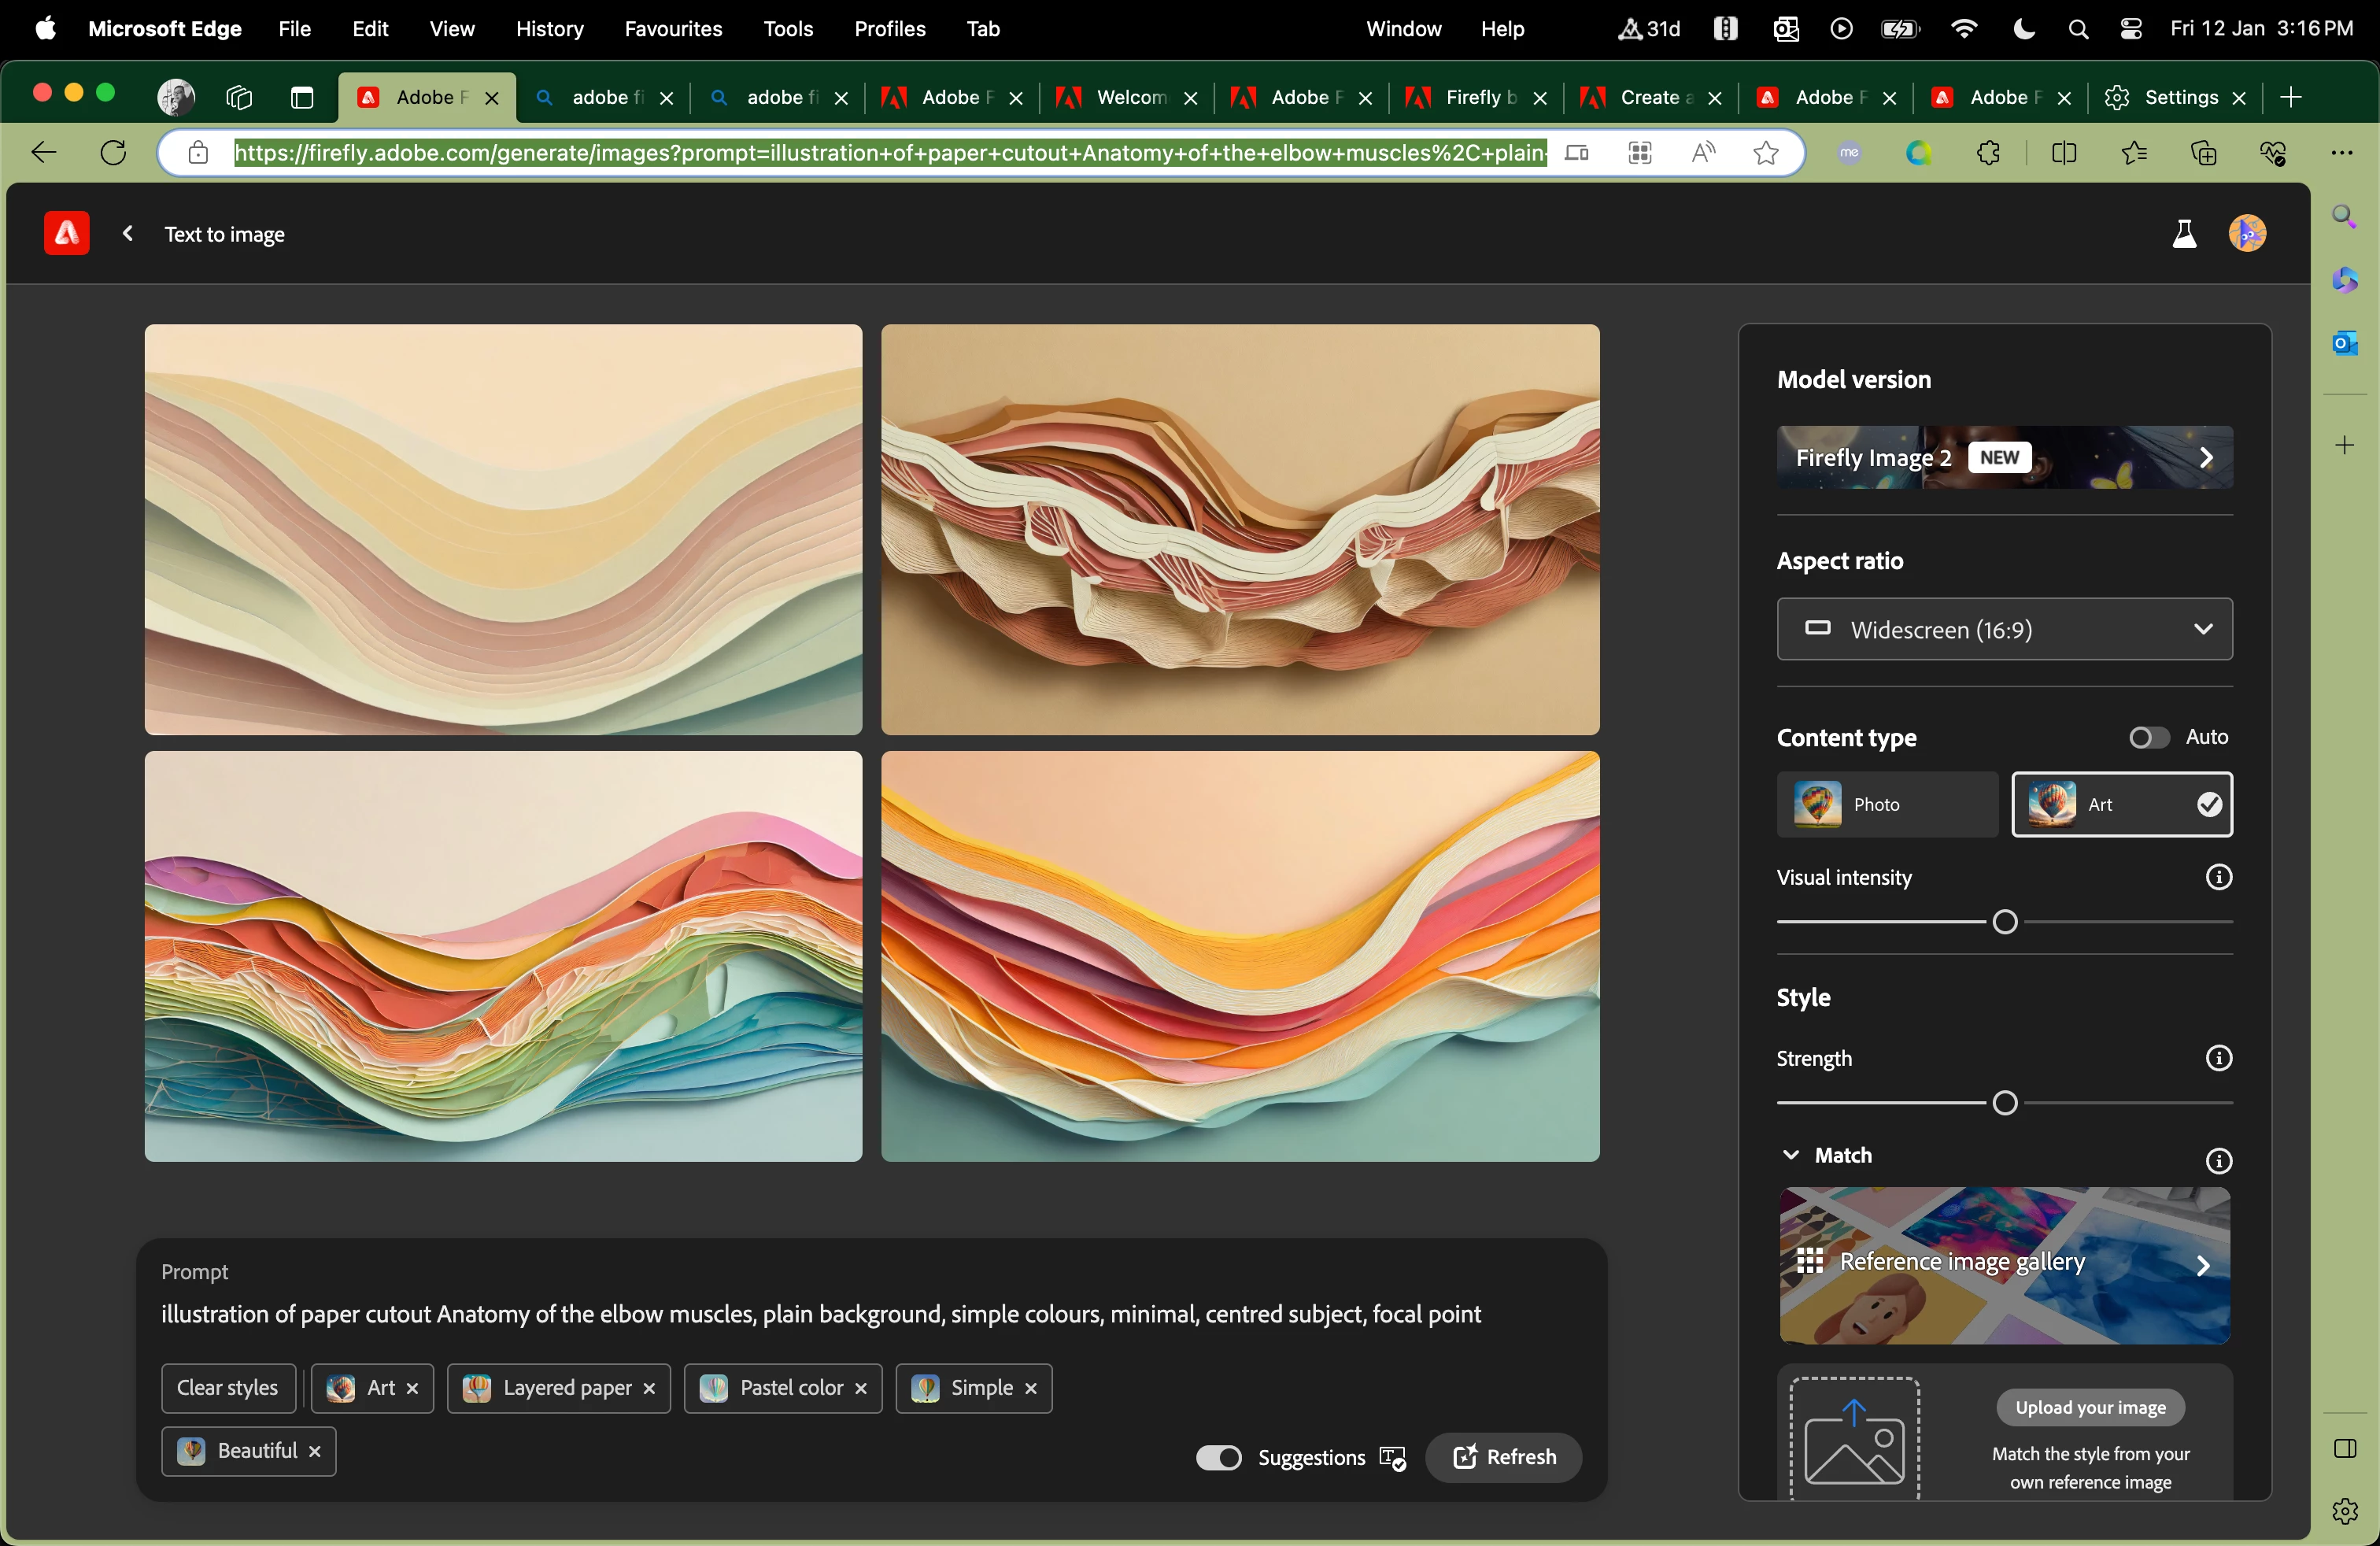Click the Clear styles button
The width and height of the screenshot is (2380, 1546).
[228, 1388]
